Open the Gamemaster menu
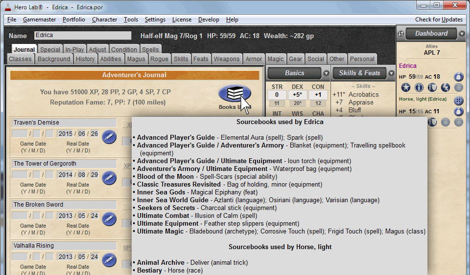The width and height of the screenshot is (470, 275). (x=39, y=20)
